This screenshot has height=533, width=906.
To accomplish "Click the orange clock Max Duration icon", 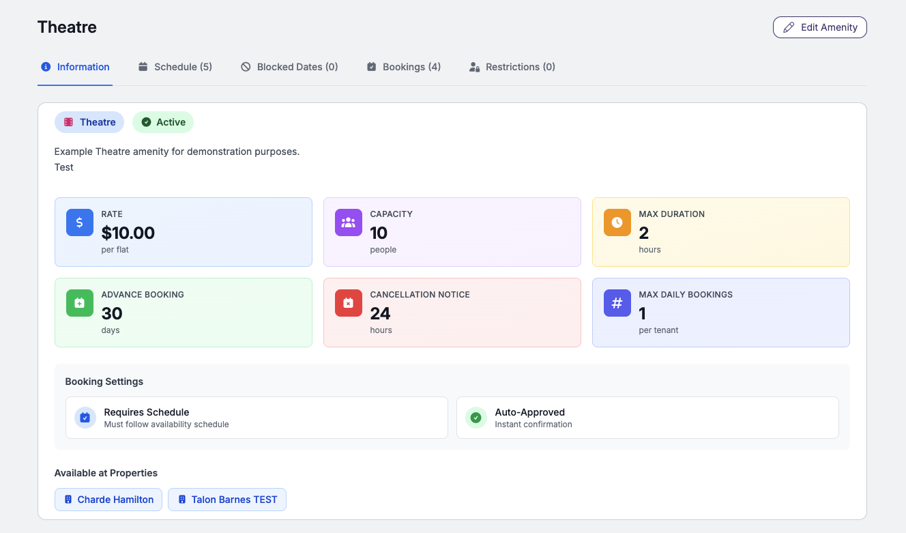I will pos(617,222).
